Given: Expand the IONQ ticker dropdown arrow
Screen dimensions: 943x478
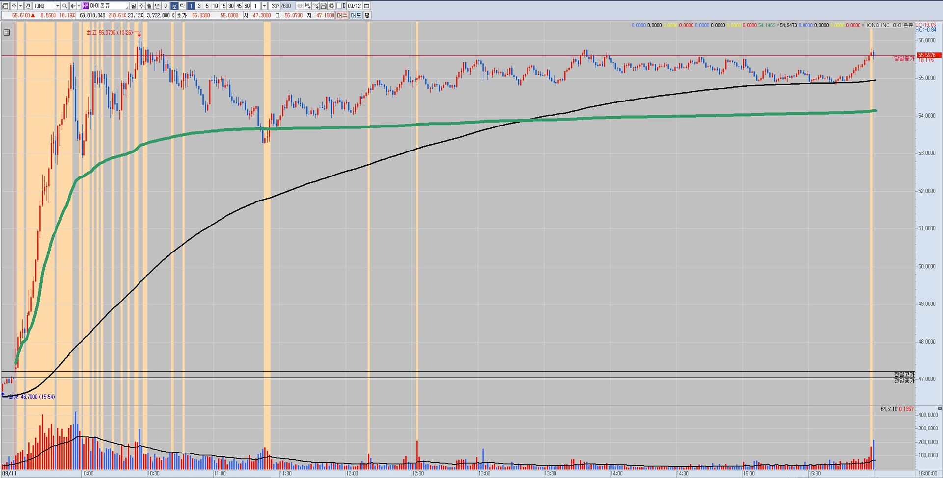Looking at the screenshot, I should coord(57,6).
